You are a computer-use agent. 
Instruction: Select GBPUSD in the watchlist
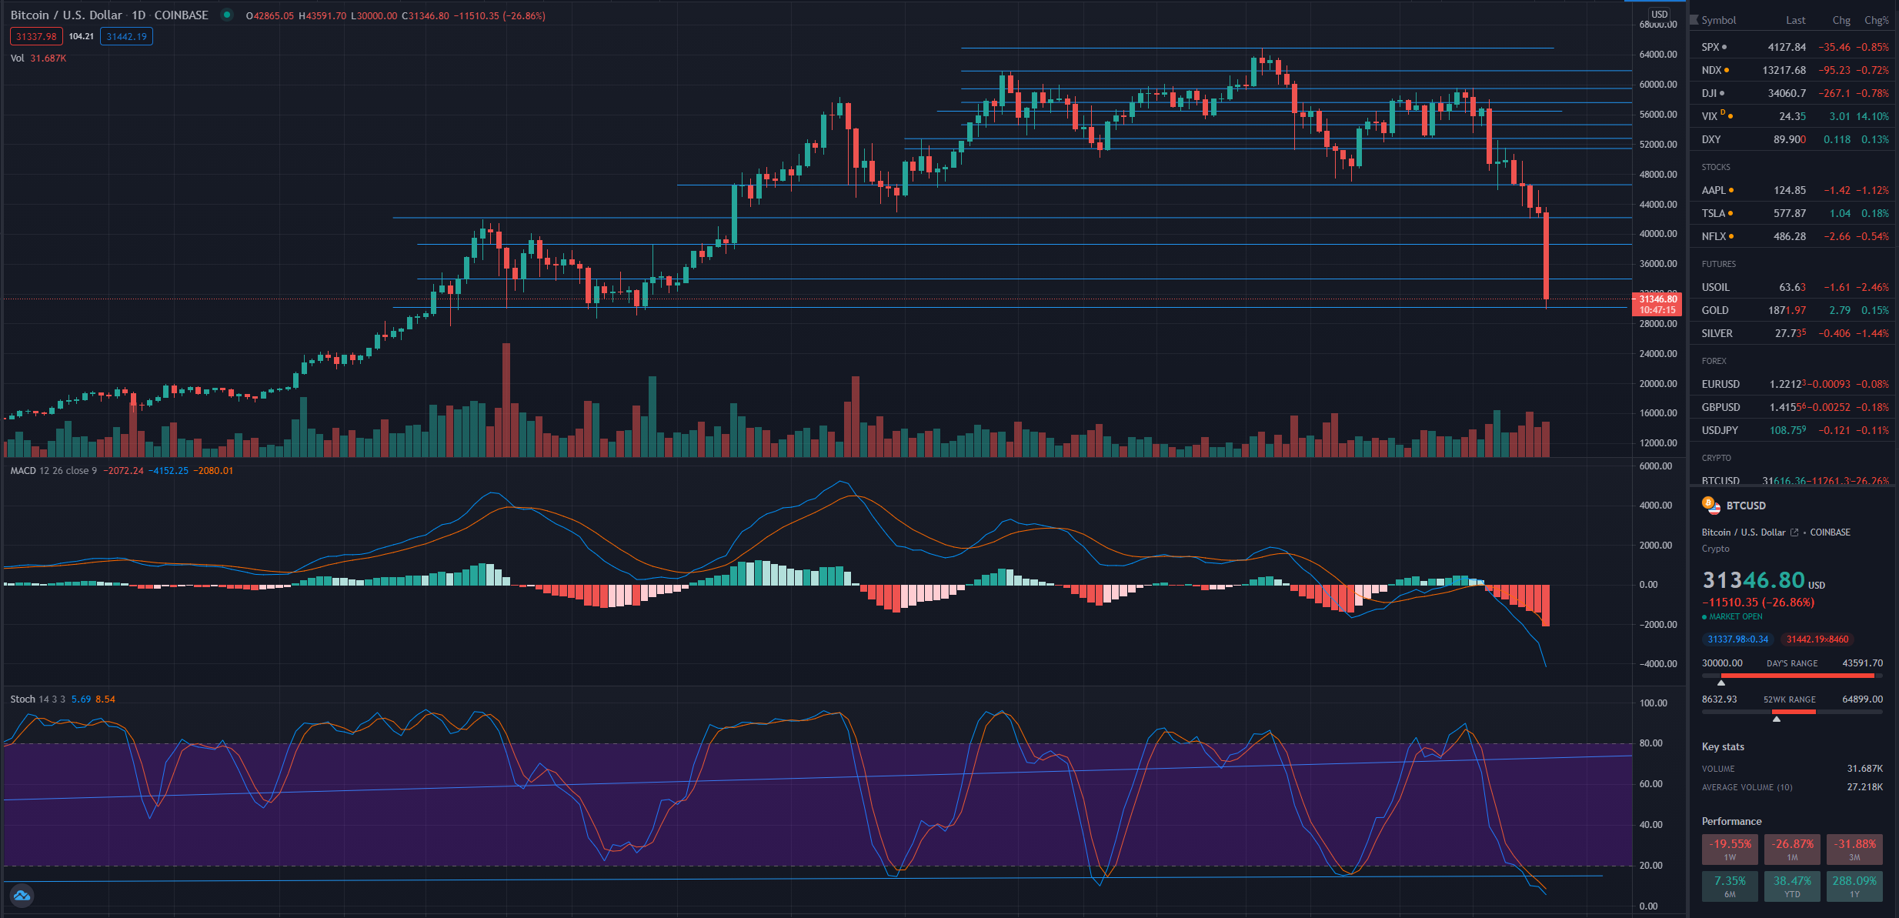pos(1794,407)
